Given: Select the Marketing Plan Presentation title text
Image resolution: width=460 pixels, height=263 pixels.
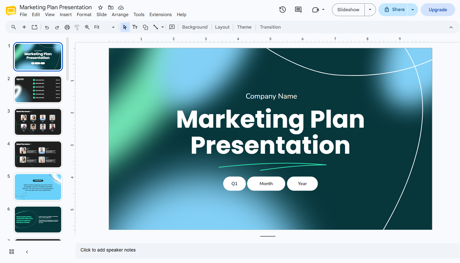Looking at the screenshot, I should pyautogui.click(x=270, y=132).
